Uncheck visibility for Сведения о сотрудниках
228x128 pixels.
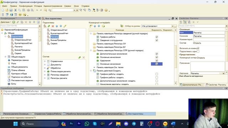click(x=157, y=40)
